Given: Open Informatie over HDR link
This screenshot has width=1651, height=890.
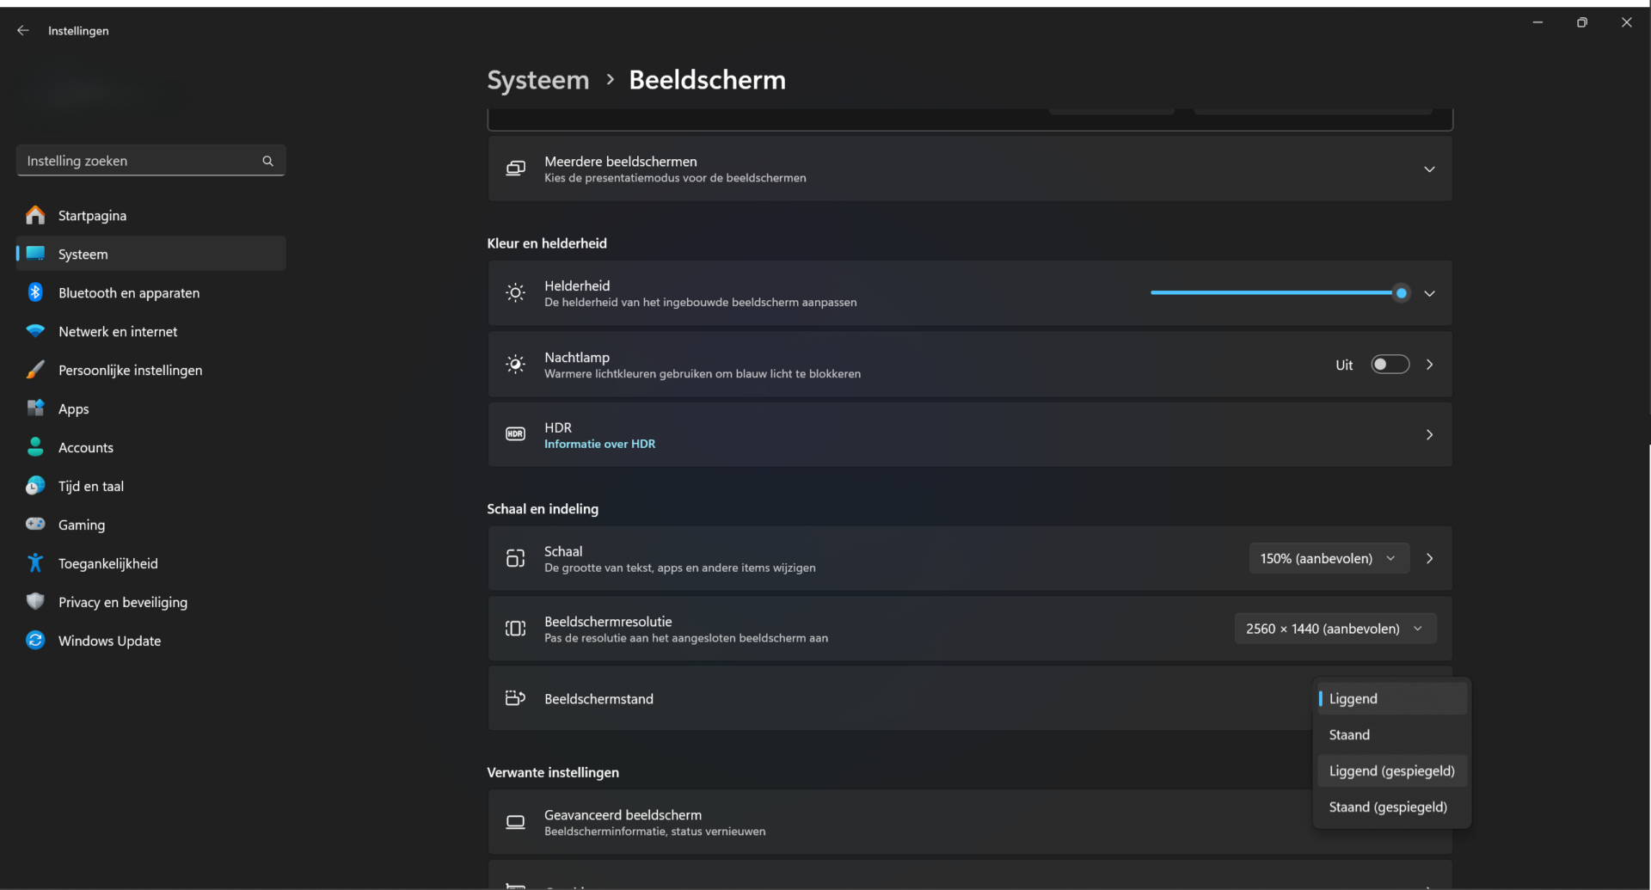Looking at the screenshot, I should tap(599, 444).
